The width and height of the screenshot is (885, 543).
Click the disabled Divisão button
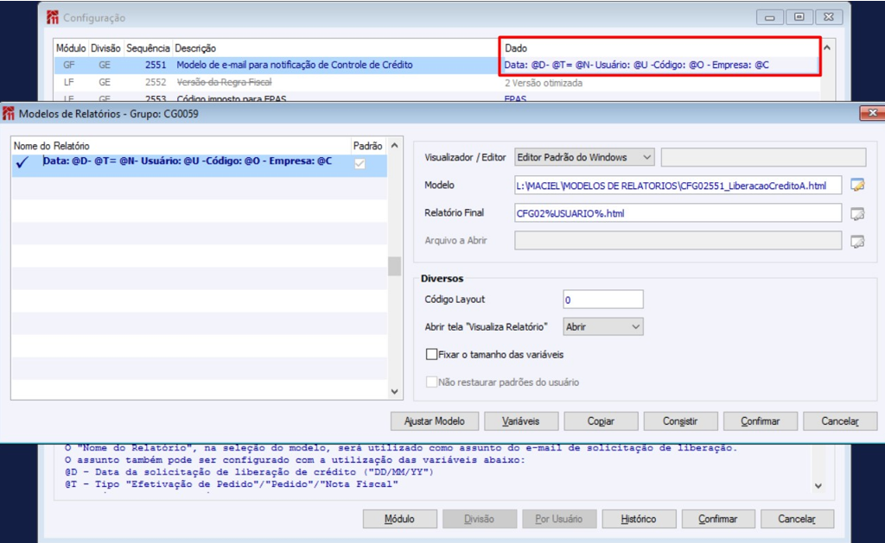point(479,519)
